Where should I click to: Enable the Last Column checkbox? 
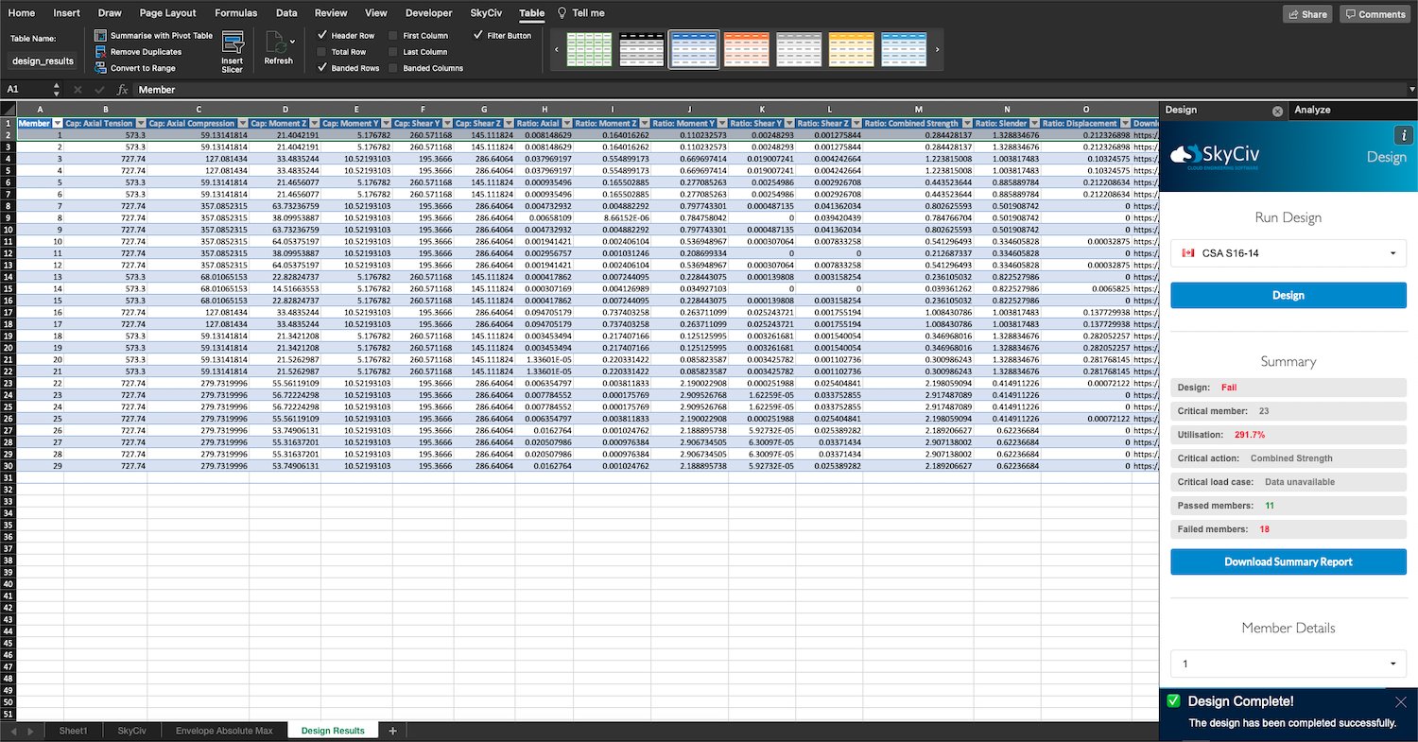(x=393, y=52)
